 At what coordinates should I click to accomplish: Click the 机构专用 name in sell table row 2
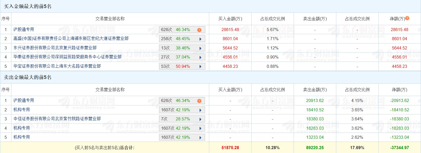(22, 110)
